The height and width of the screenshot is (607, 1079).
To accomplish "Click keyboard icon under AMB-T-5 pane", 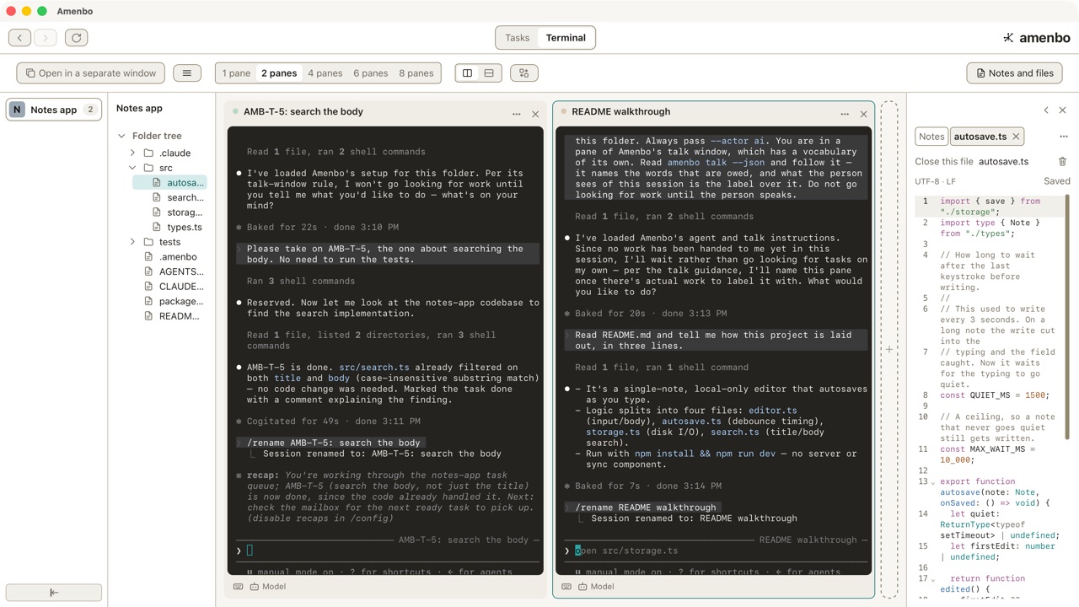I will click(x=238, y=586).
